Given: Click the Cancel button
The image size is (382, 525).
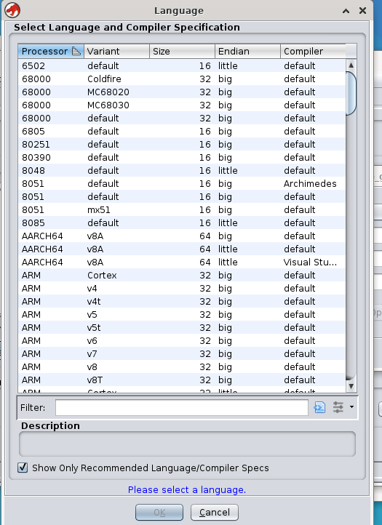Looking at the screenshot, I should coord(215,513).
